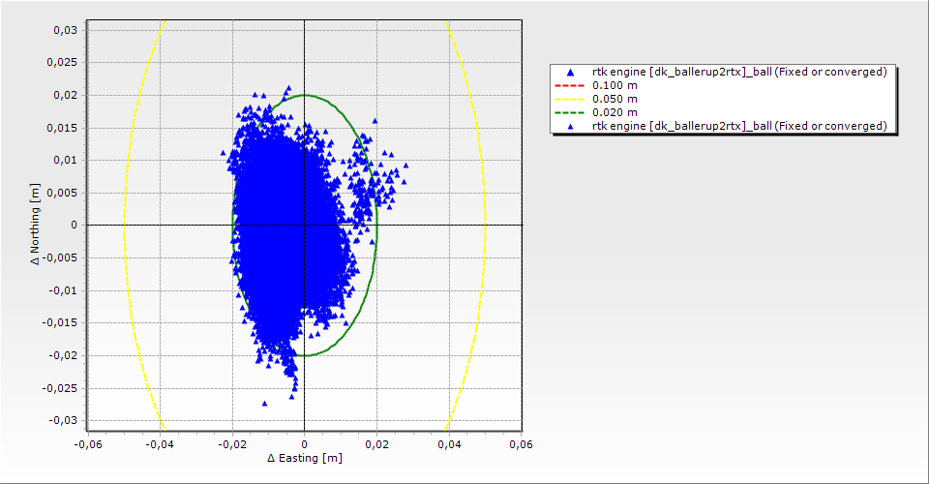Select the yellow dashed 0.050 m legend line
Screen dimensions: 929x484
[569, 99]
